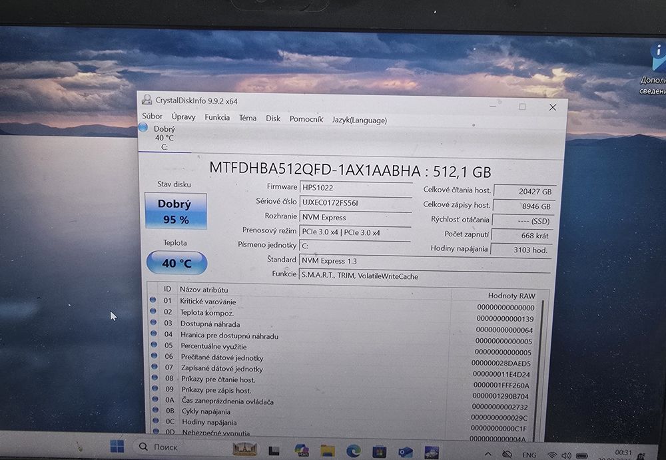This screenshot has height=460, width=666.
Task: Select the C: drive tab marked Dobrý
Action: pos(165,138)
